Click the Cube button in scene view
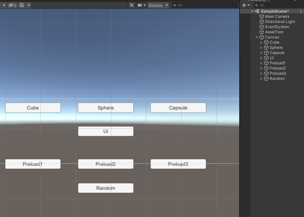The width and height of the screenshot is (304, 217). [x=33, y=108]
